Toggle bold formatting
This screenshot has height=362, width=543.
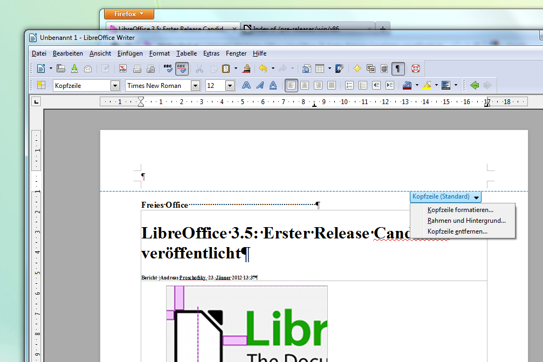246,85
